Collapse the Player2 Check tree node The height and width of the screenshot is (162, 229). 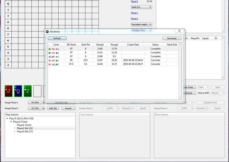[x=11, y=121]
